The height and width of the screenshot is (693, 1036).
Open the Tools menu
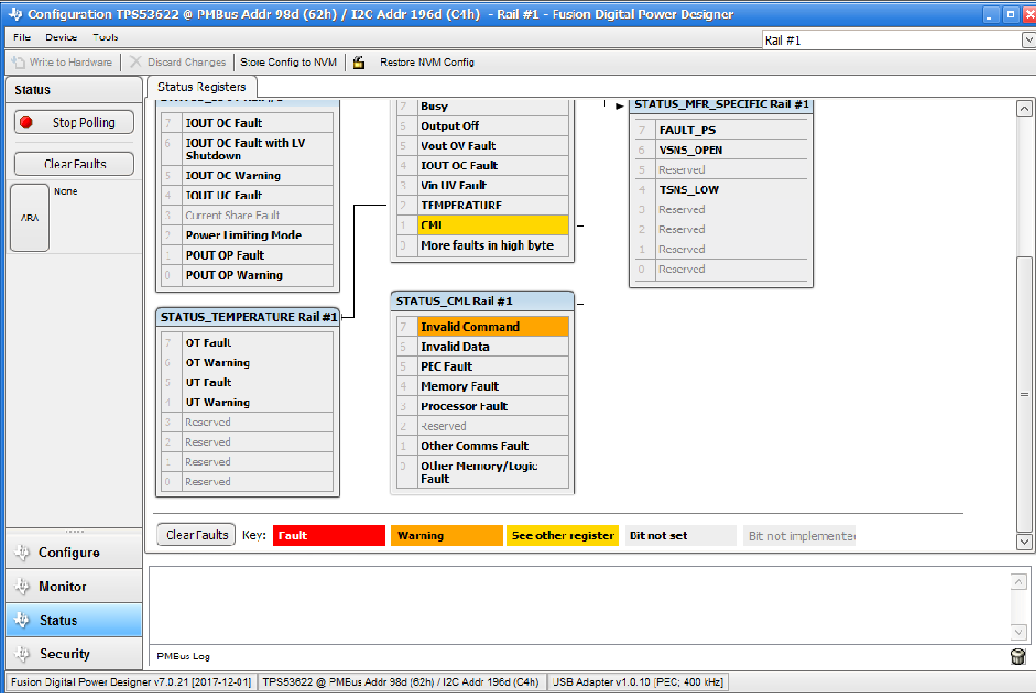coord(106,37)
